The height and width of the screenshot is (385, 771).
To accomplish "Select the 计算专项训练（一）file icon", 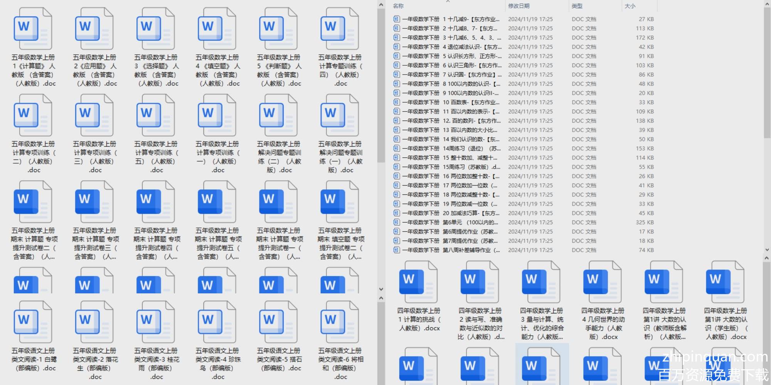I will tap(217, 115).
